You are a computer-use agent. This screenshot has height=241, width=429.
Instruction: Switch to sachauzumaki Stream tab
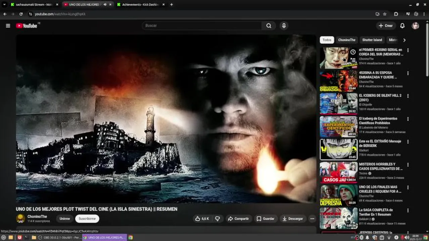tap(35, 5)
